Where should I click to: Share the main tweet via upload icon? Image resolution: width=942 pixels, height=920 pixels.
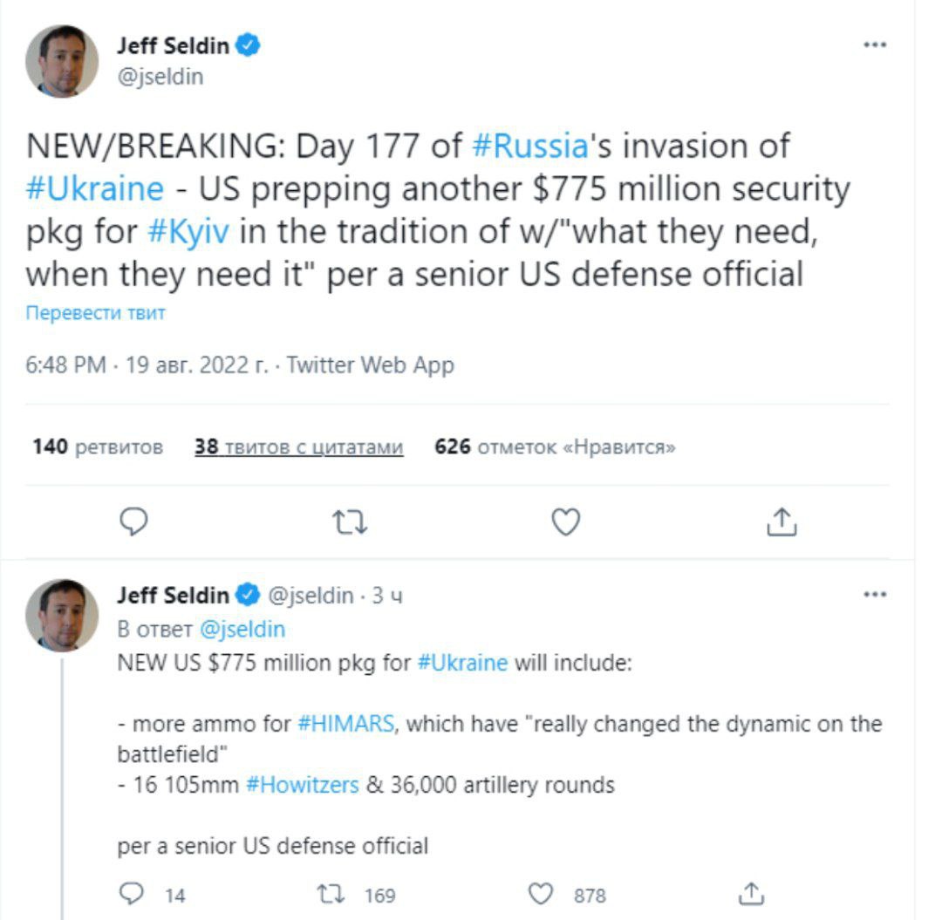(x=782, y=521)
